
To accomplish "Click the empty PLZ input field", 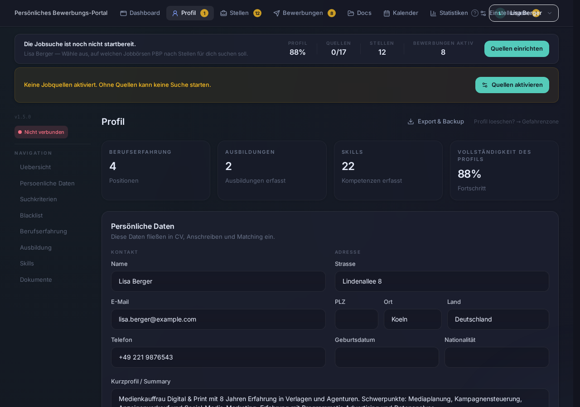I will (x=357, y=319).
